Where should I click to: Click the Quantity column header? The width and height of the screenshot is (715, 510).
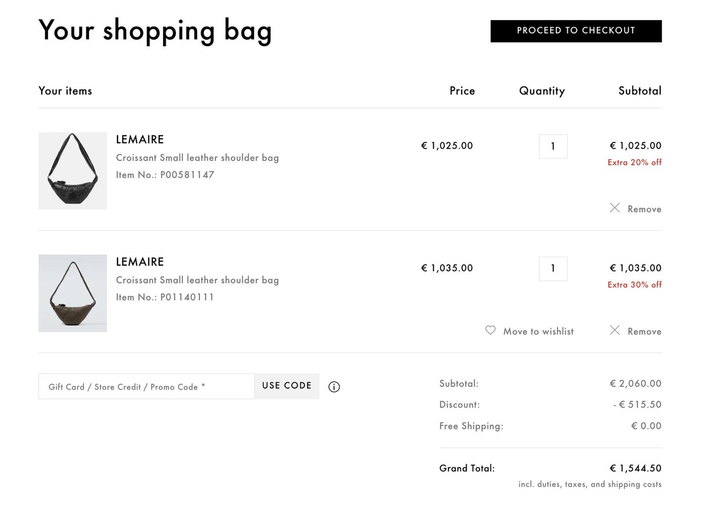542,91
